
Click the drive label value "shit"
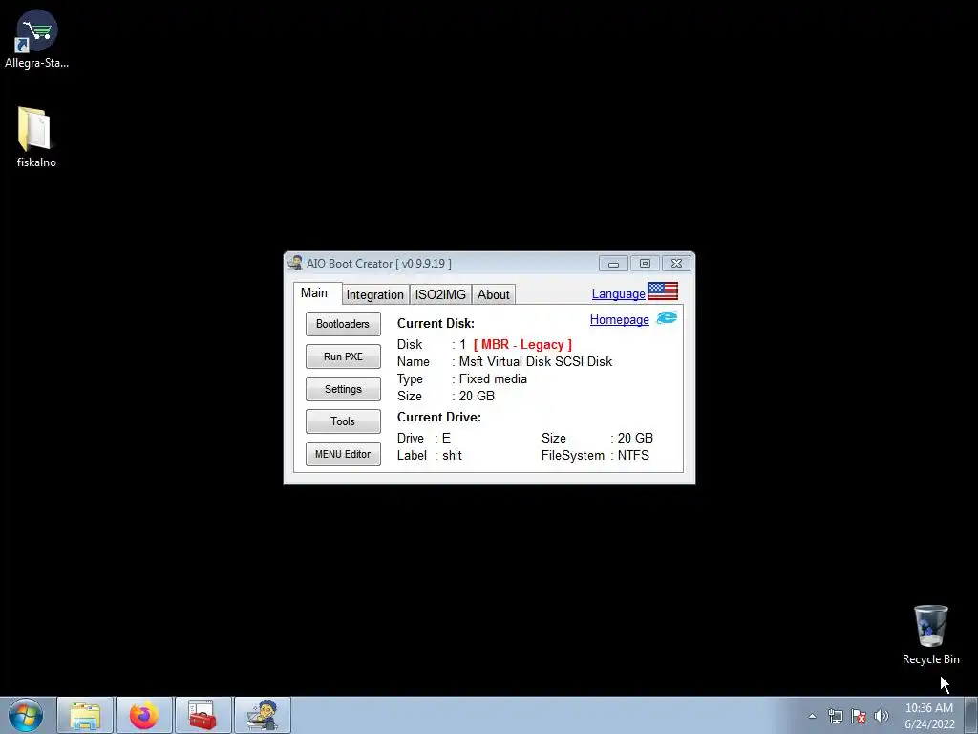click(452, 455)
